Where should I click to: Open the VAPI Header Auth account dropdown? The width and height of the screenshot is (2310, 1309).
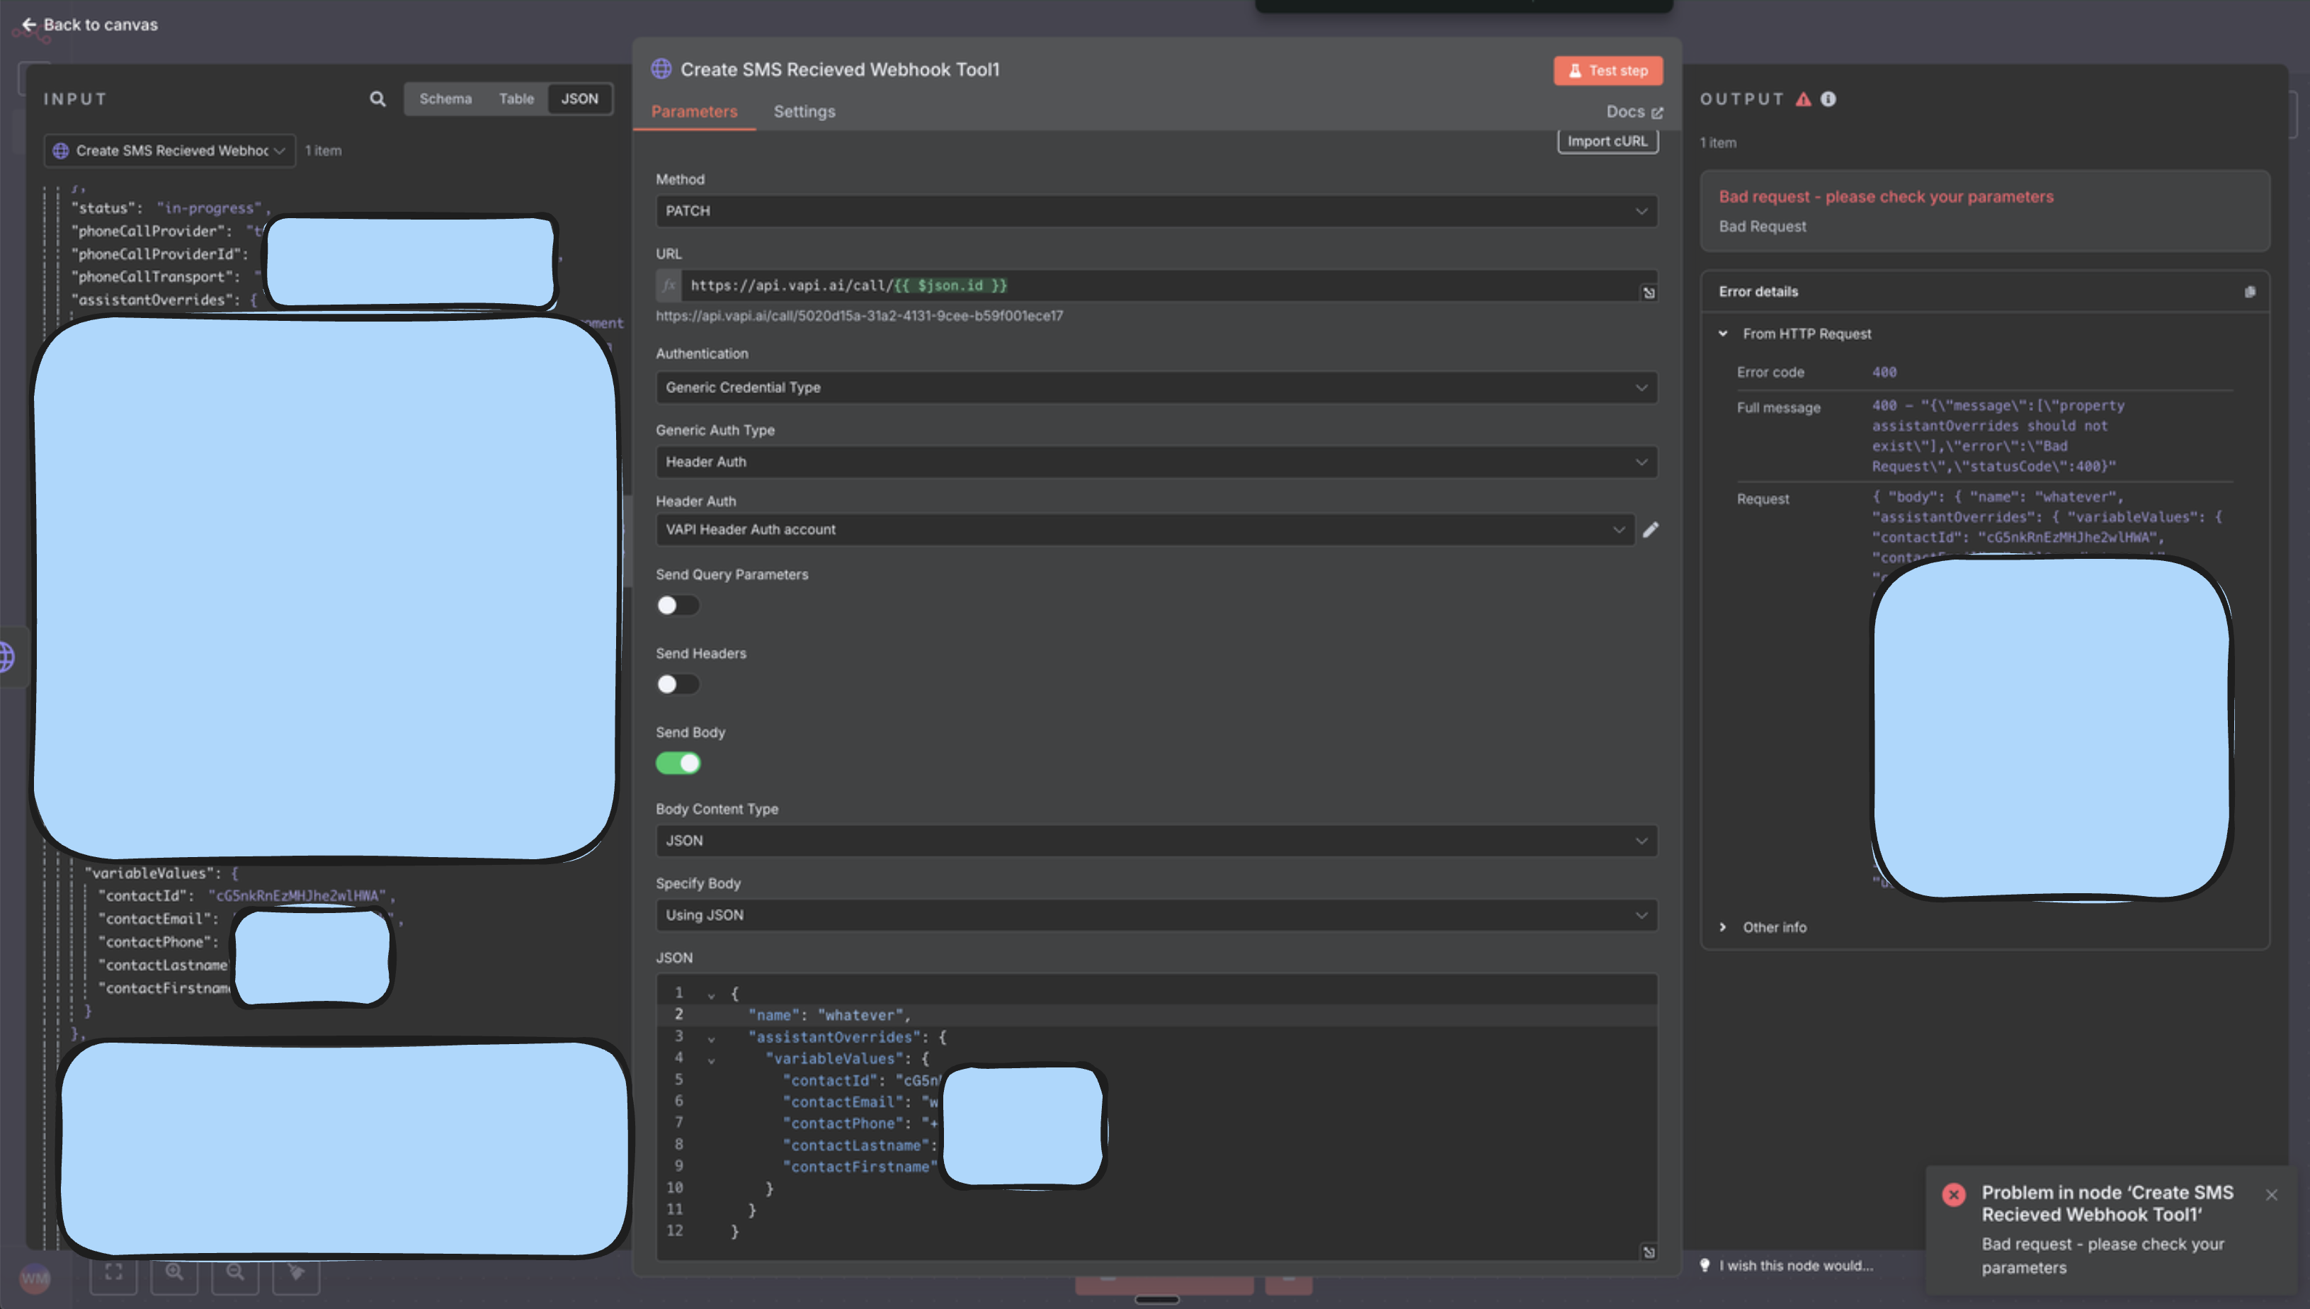pyautogui.click(x=1144, y=530)
